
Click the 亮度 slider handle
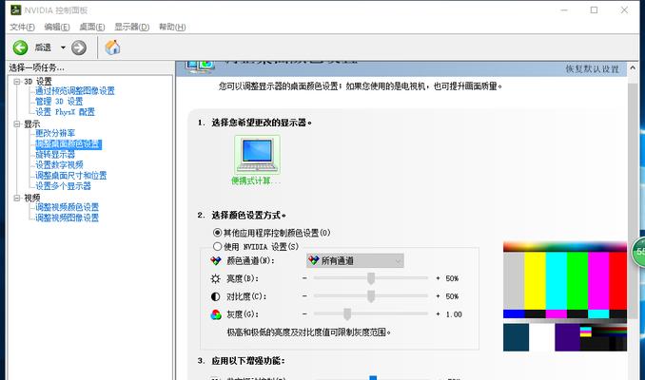(371, 278)
